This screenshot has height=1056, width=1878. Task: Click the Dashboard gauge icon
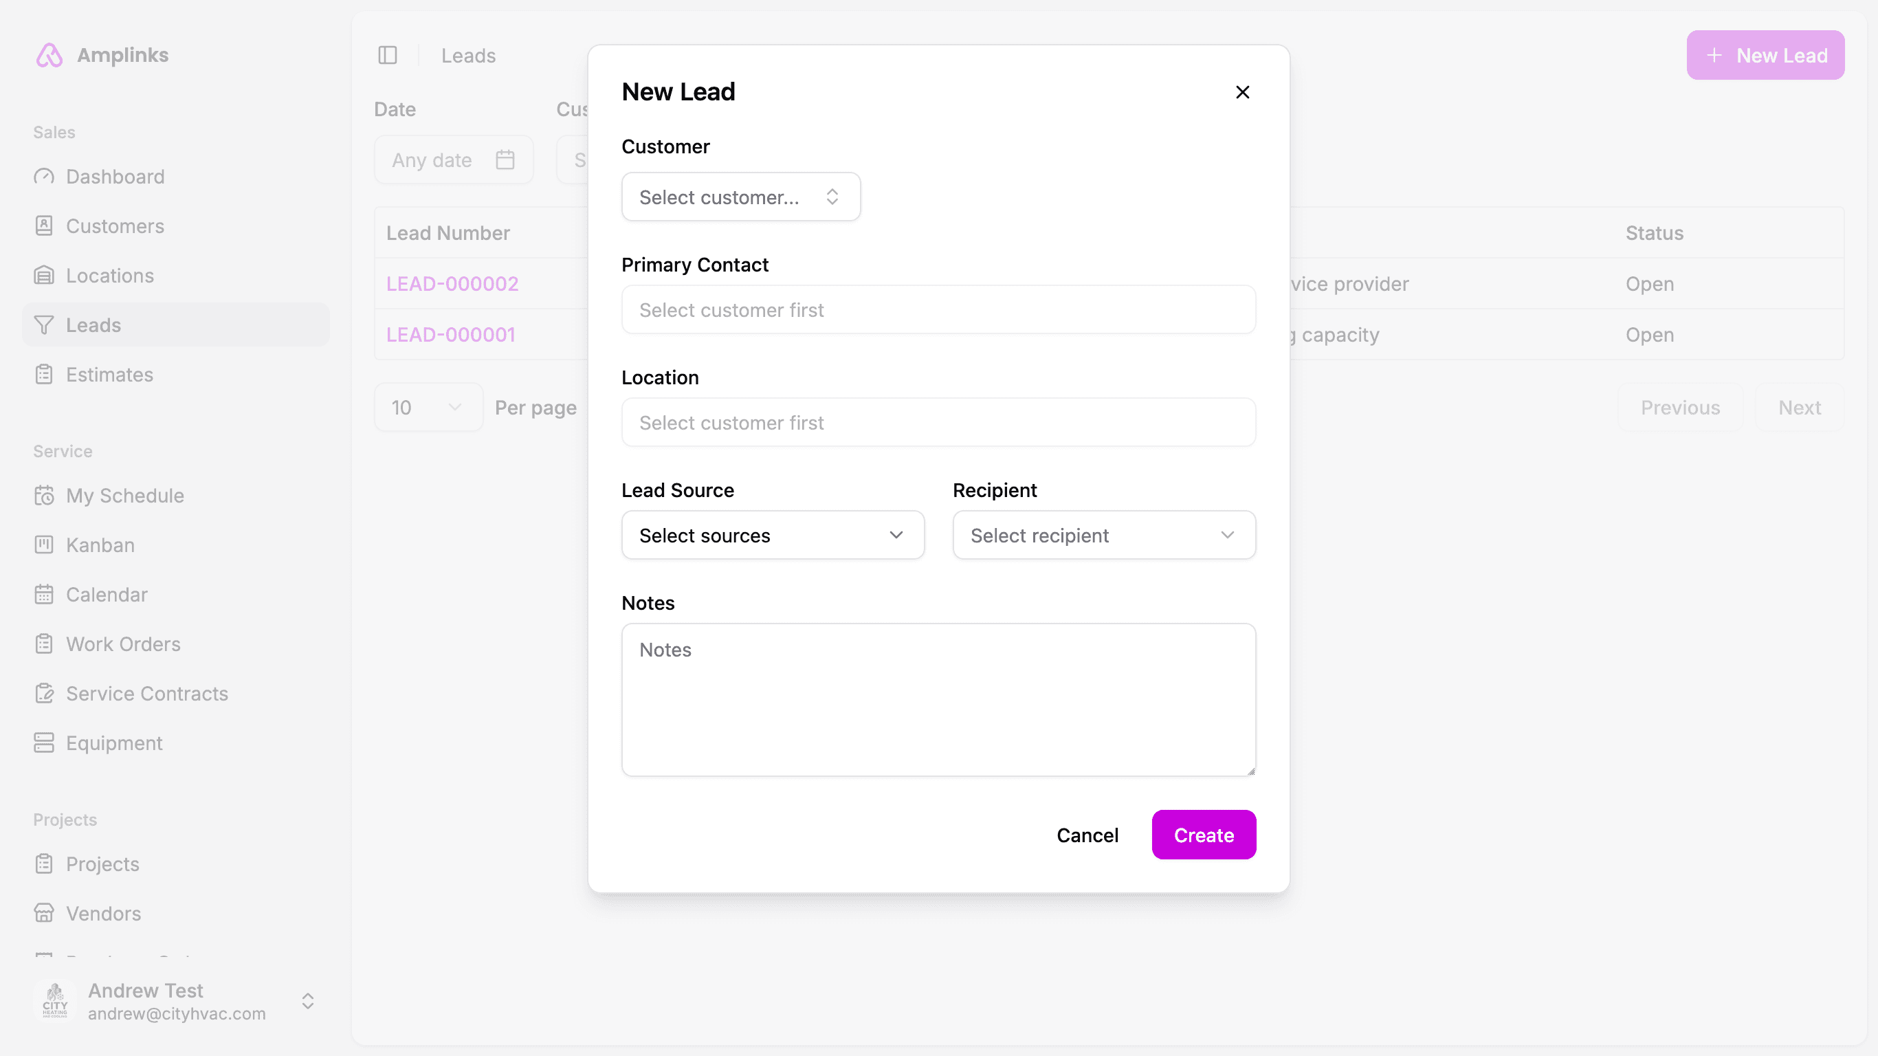(44, 177)
